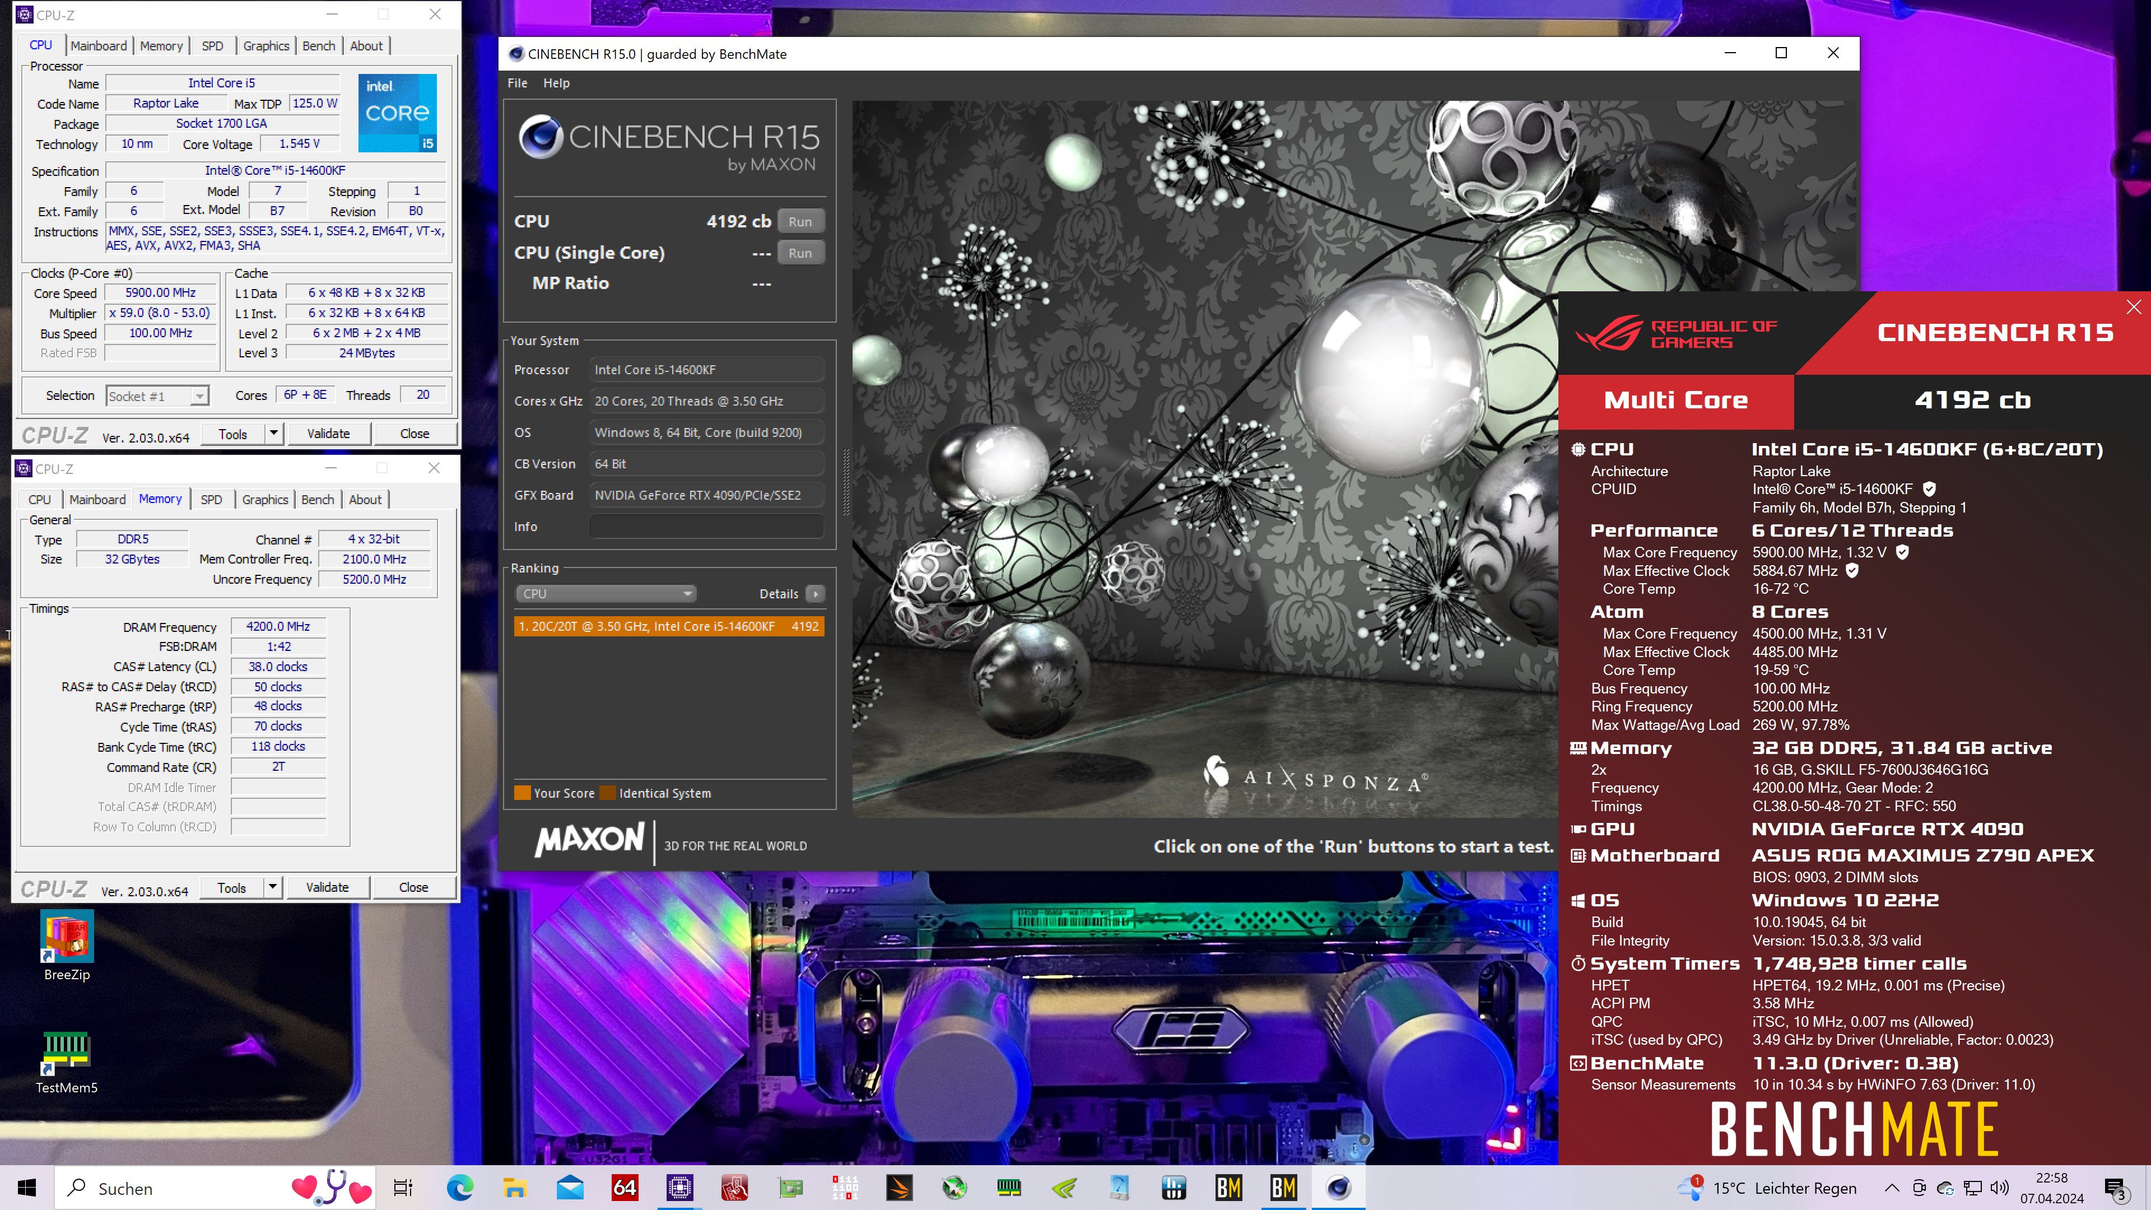This screenshot has height=1210, width=2151.
Task: Open Bench tab in upper CPU-Z window
Action: tap(318, 46)
